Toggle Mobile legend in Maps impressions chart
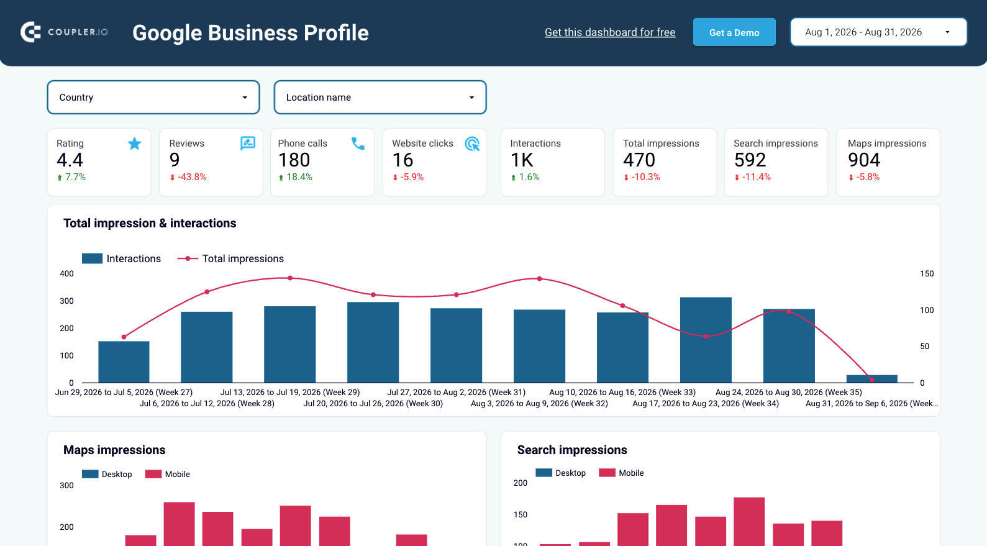Image resolution: width=987 pixels, height=546 pixels. (x=168, y=474)
